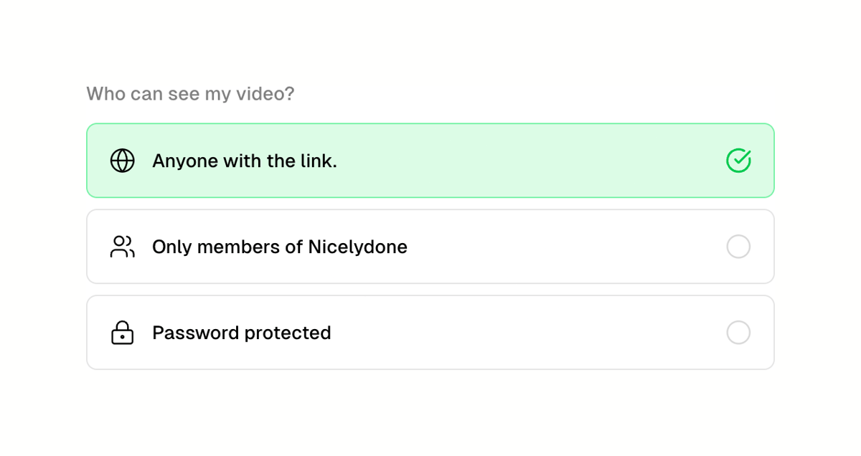Select the radio button for Only members of Nicelydone
Screen dimensions: 861x456
739,246
